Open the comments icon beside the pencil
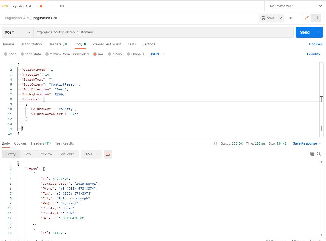Image resolution: width=326 pixels, height=241 pixels. pos(316,18)
